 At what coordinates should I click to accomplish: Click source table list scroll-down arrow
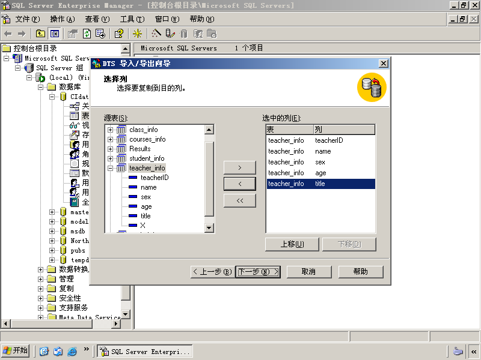[x=209, y=228]
